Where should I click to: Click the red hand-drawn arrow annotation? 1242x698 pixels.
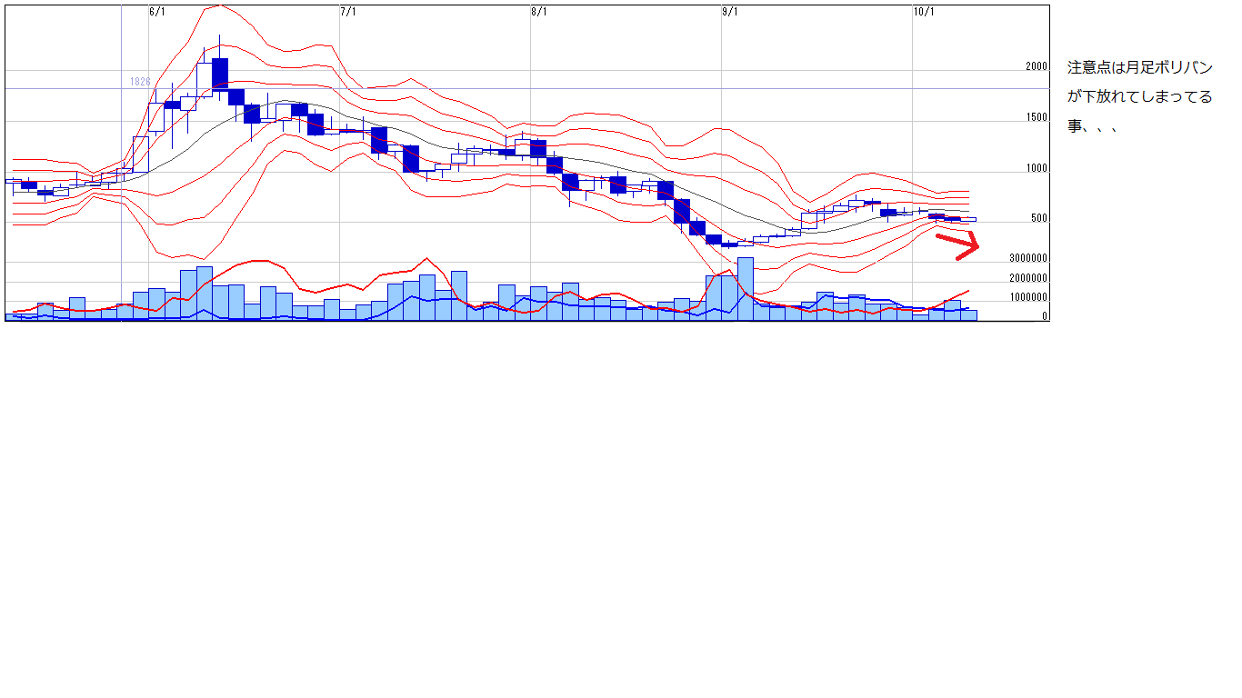click(959, 244)
